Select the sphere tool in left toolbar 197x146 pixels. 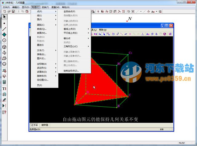point(4,64)
